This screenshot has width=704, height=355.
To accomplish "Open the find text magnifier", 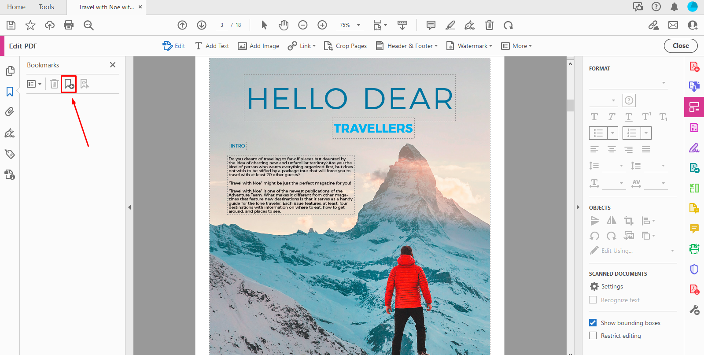I will [88, 25].
